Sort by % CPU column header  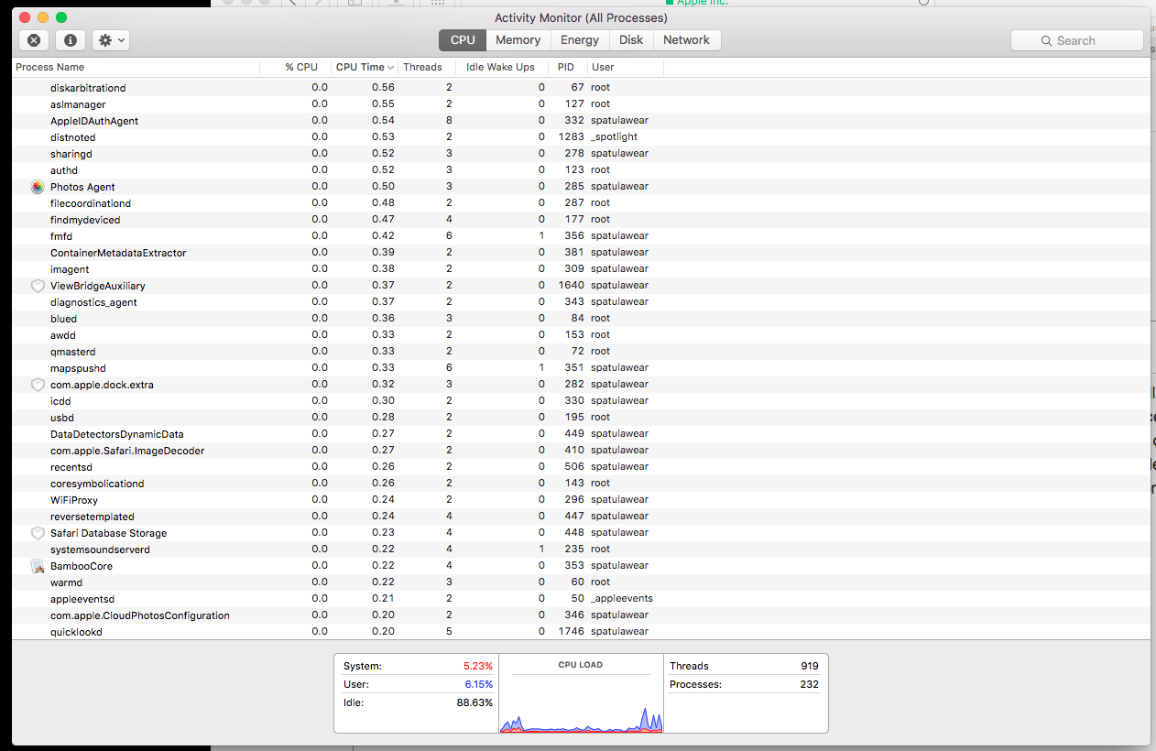point(296,67)
